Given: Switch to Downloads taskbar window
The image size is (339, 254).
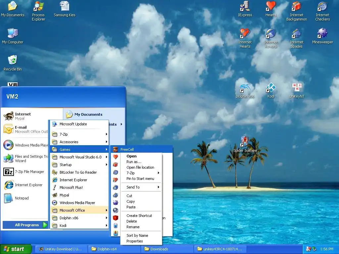Looking at the screenshot, I should (x=167, y=249).
